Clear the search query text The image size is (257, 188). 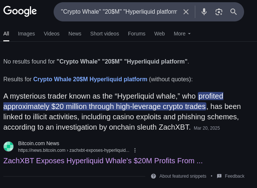coord(186,12)
